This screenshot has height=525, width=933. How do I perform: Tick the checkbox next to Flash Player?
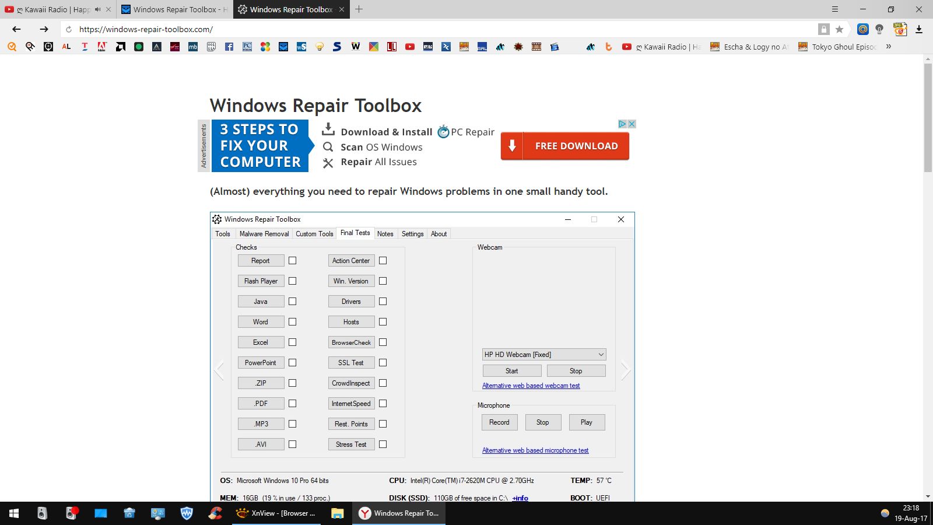click(292, 281)
